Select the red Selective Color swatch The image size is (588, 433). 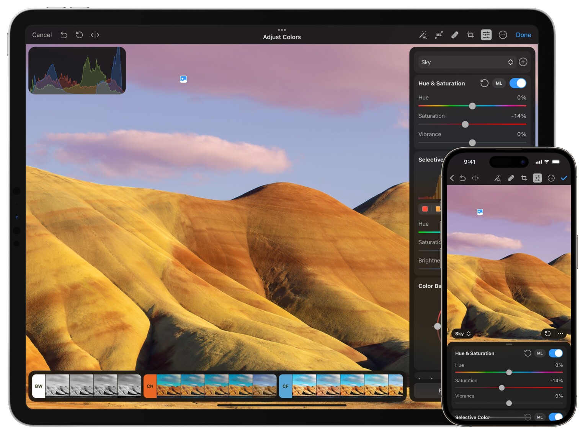click(x=425, y=209)
